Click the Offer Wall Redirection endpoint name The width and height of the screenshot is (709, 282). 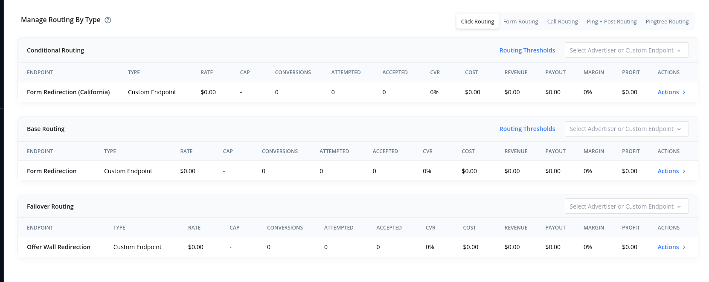coord(58,247)
